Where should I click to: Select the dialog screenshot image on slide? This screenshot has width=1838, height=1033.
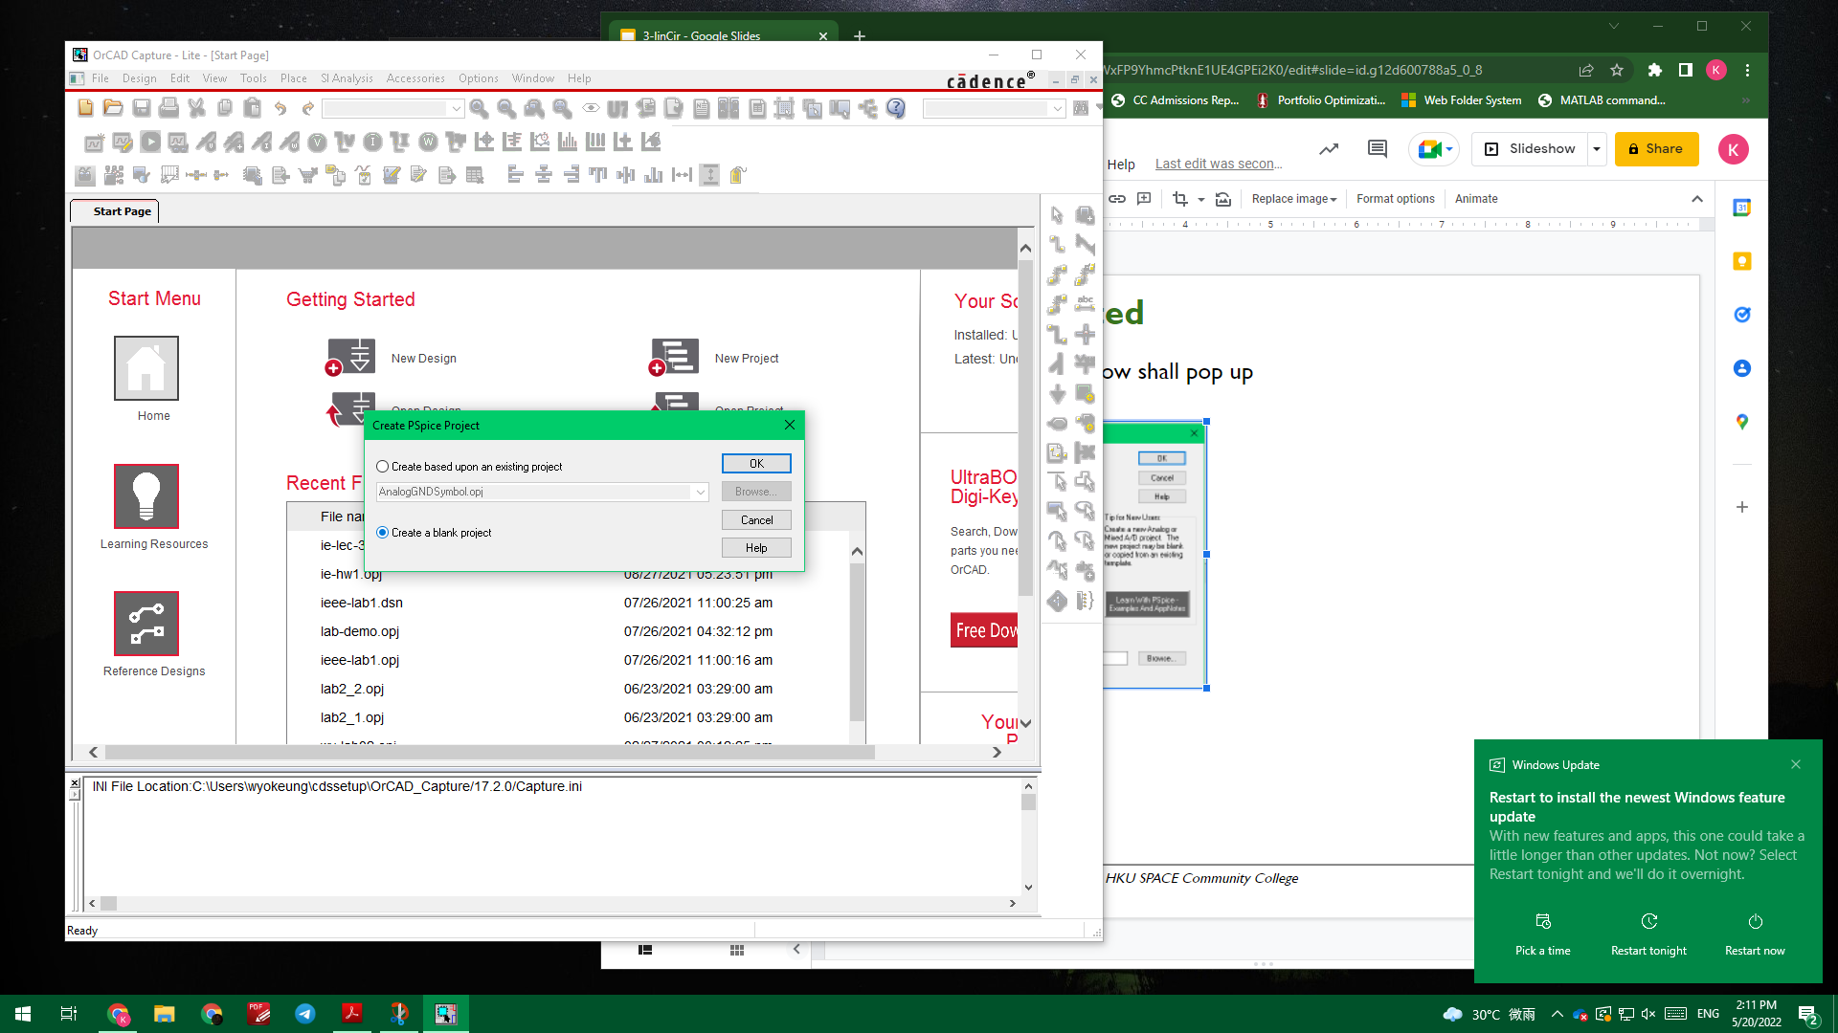click(x=1154, y=555)
